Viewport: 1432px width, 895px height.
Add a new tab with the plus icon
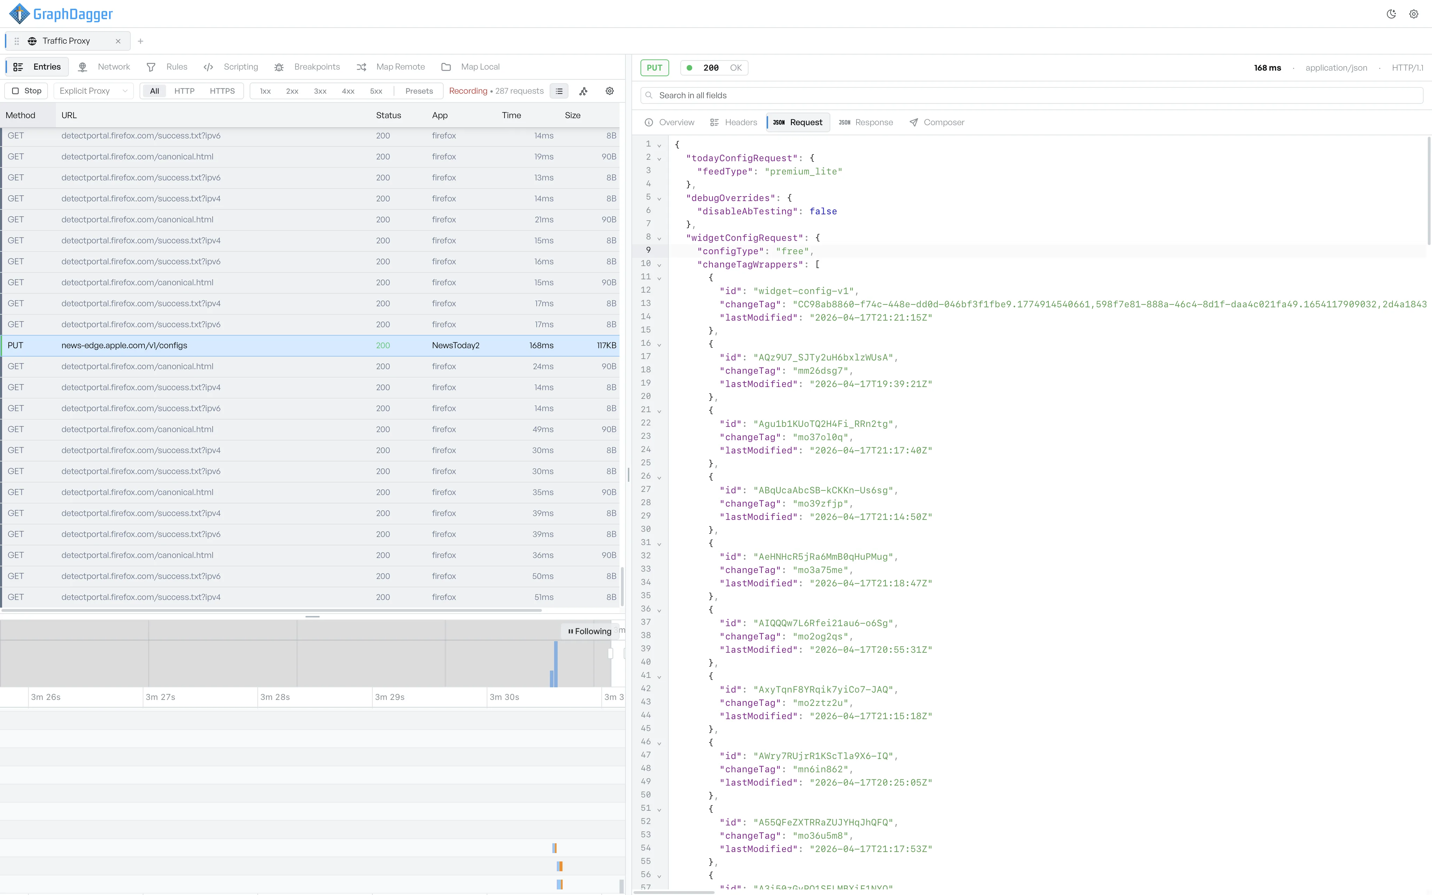click(x=140, y=41)
